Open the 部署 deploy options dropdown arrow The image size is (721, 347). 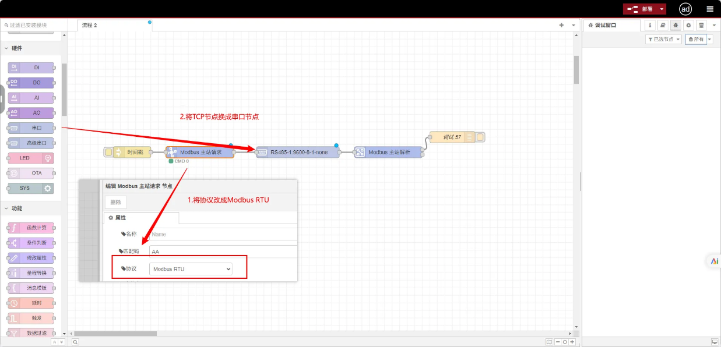tap(662, 9)
